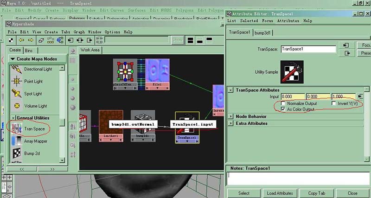The image size is (371, 198).
Task: Show input and output connections icon
Action: [x=80, y=40]
